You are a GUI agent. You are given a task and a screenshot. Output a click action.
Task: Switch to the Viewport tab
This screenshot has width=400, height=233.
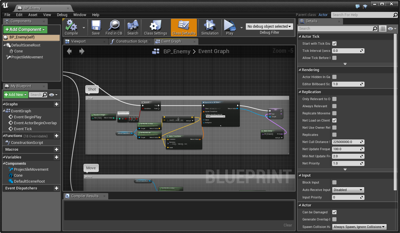coord(78,41)
